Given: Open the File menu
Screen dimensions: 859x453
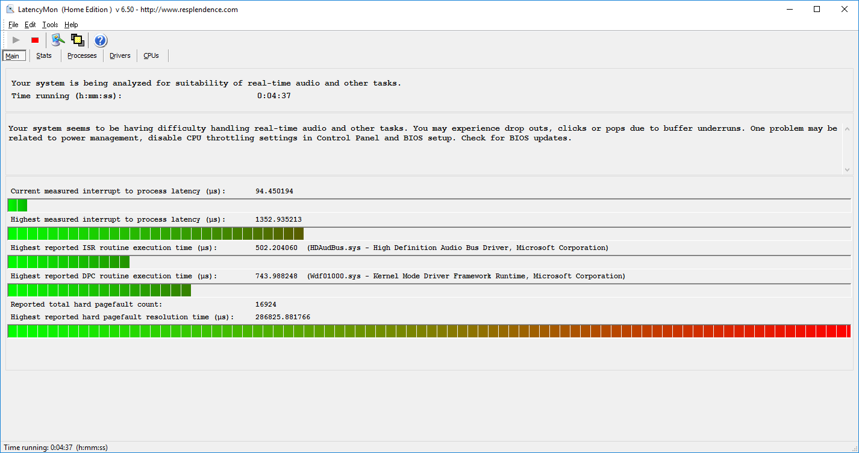Looking at the screenshot, I should (13, 25).
